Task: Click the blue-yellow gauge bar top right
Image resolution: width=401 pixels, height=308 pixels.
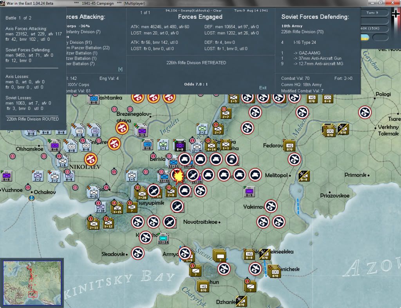Action: point(365,38)
